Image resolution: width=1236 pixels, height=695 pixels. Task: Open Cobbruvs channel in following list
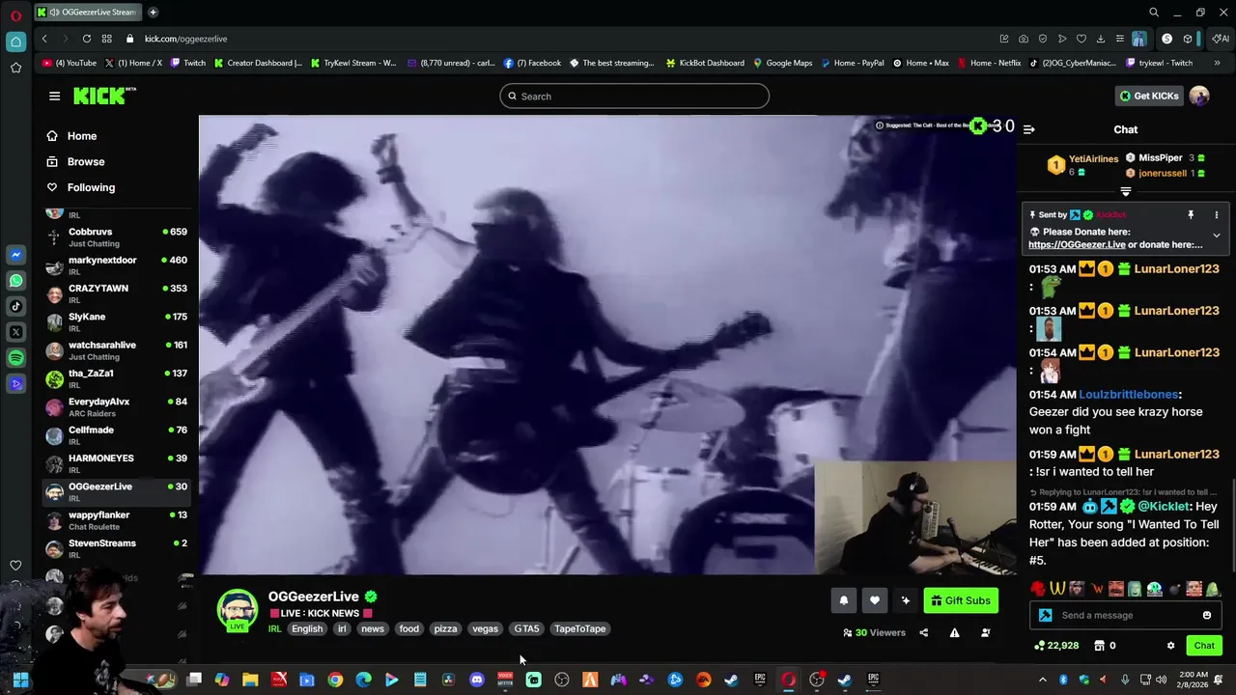pyautogui.click(x=116, y=237)
